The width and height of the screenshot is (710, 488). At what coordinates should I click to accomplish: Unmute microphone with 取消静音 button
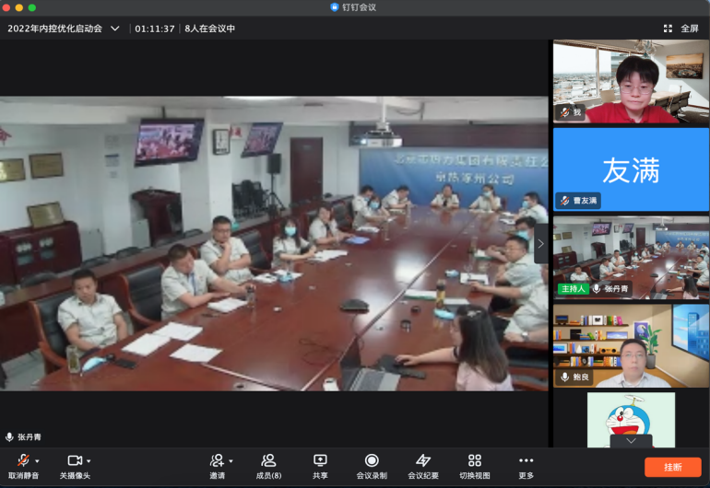click(22, 461)
